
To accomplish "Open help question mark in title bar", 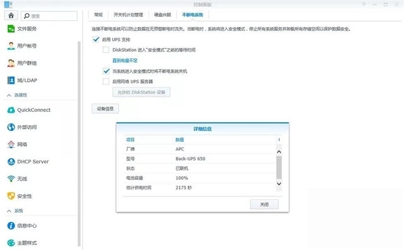I will coord(364,4).
